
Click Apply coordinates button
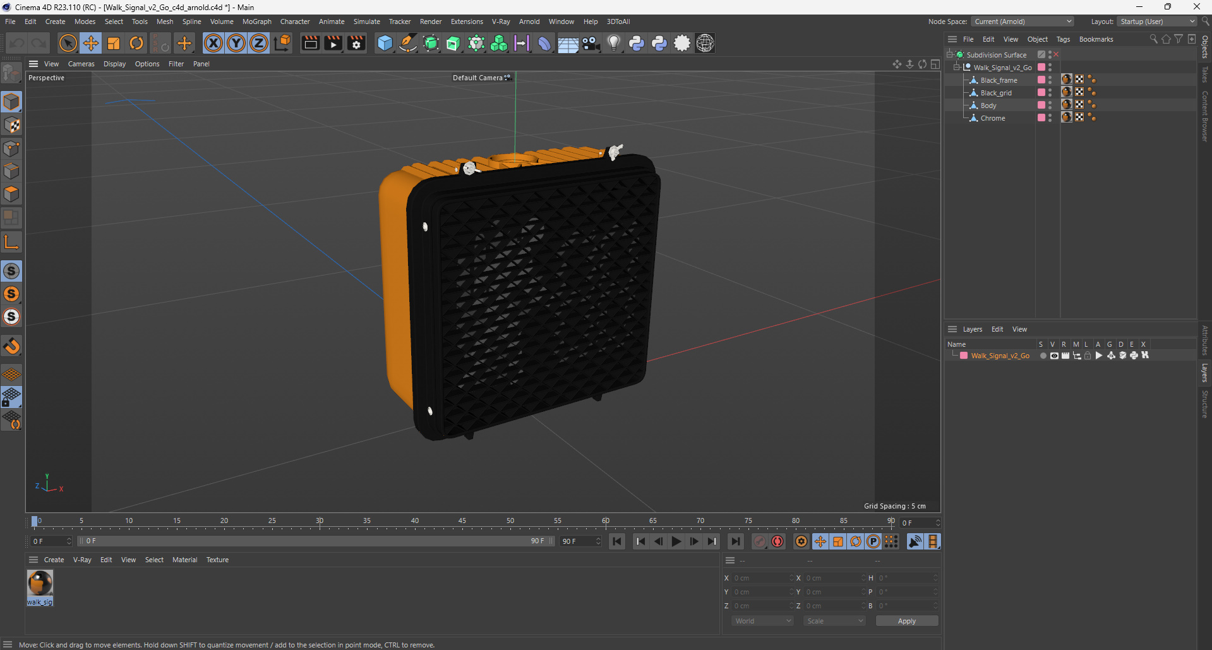(906, 621)
